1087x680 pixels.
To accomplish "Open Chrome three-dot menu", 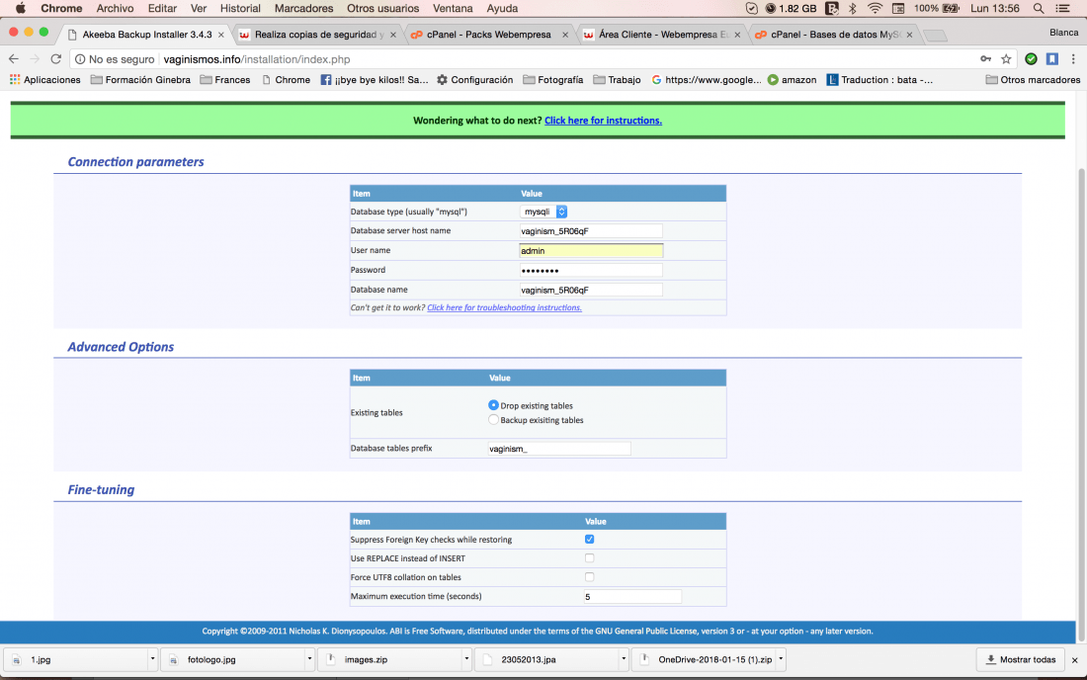I will (x=1073, y=59).
